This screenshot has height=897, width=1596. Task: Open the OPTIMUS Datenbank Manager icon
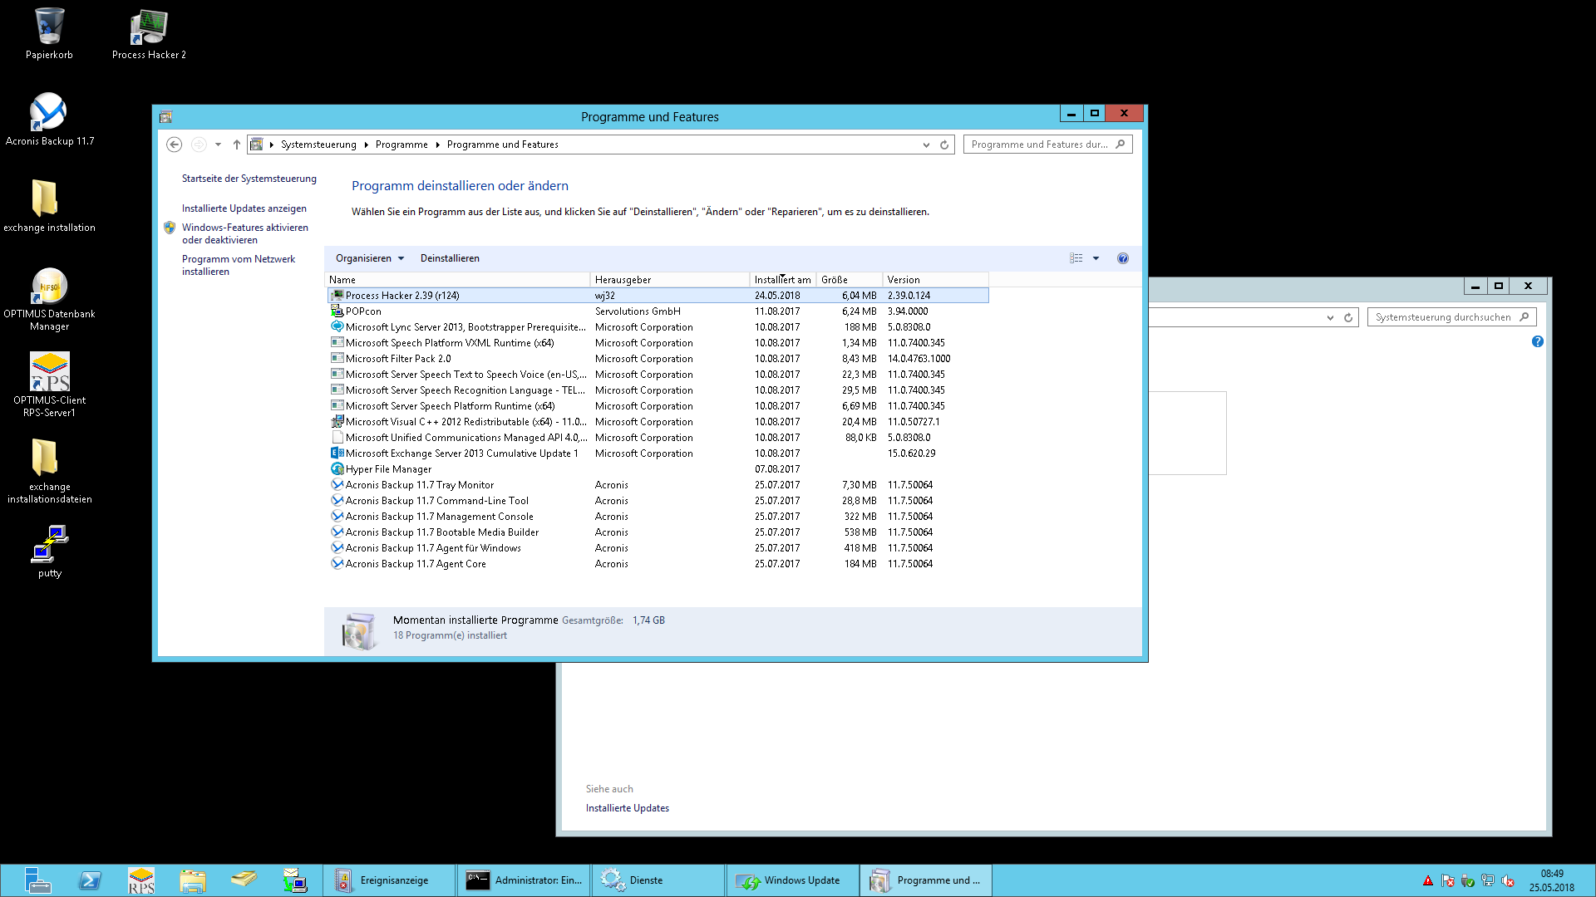(49, 299)
